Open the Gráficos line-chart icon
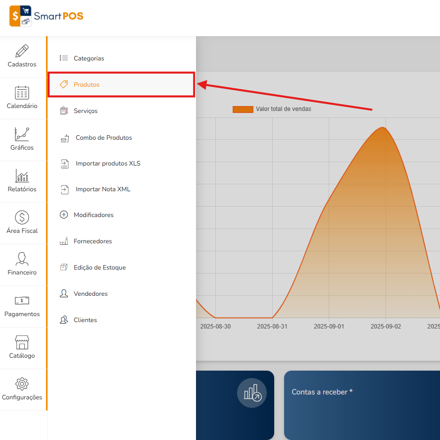 tap(22, 134)
